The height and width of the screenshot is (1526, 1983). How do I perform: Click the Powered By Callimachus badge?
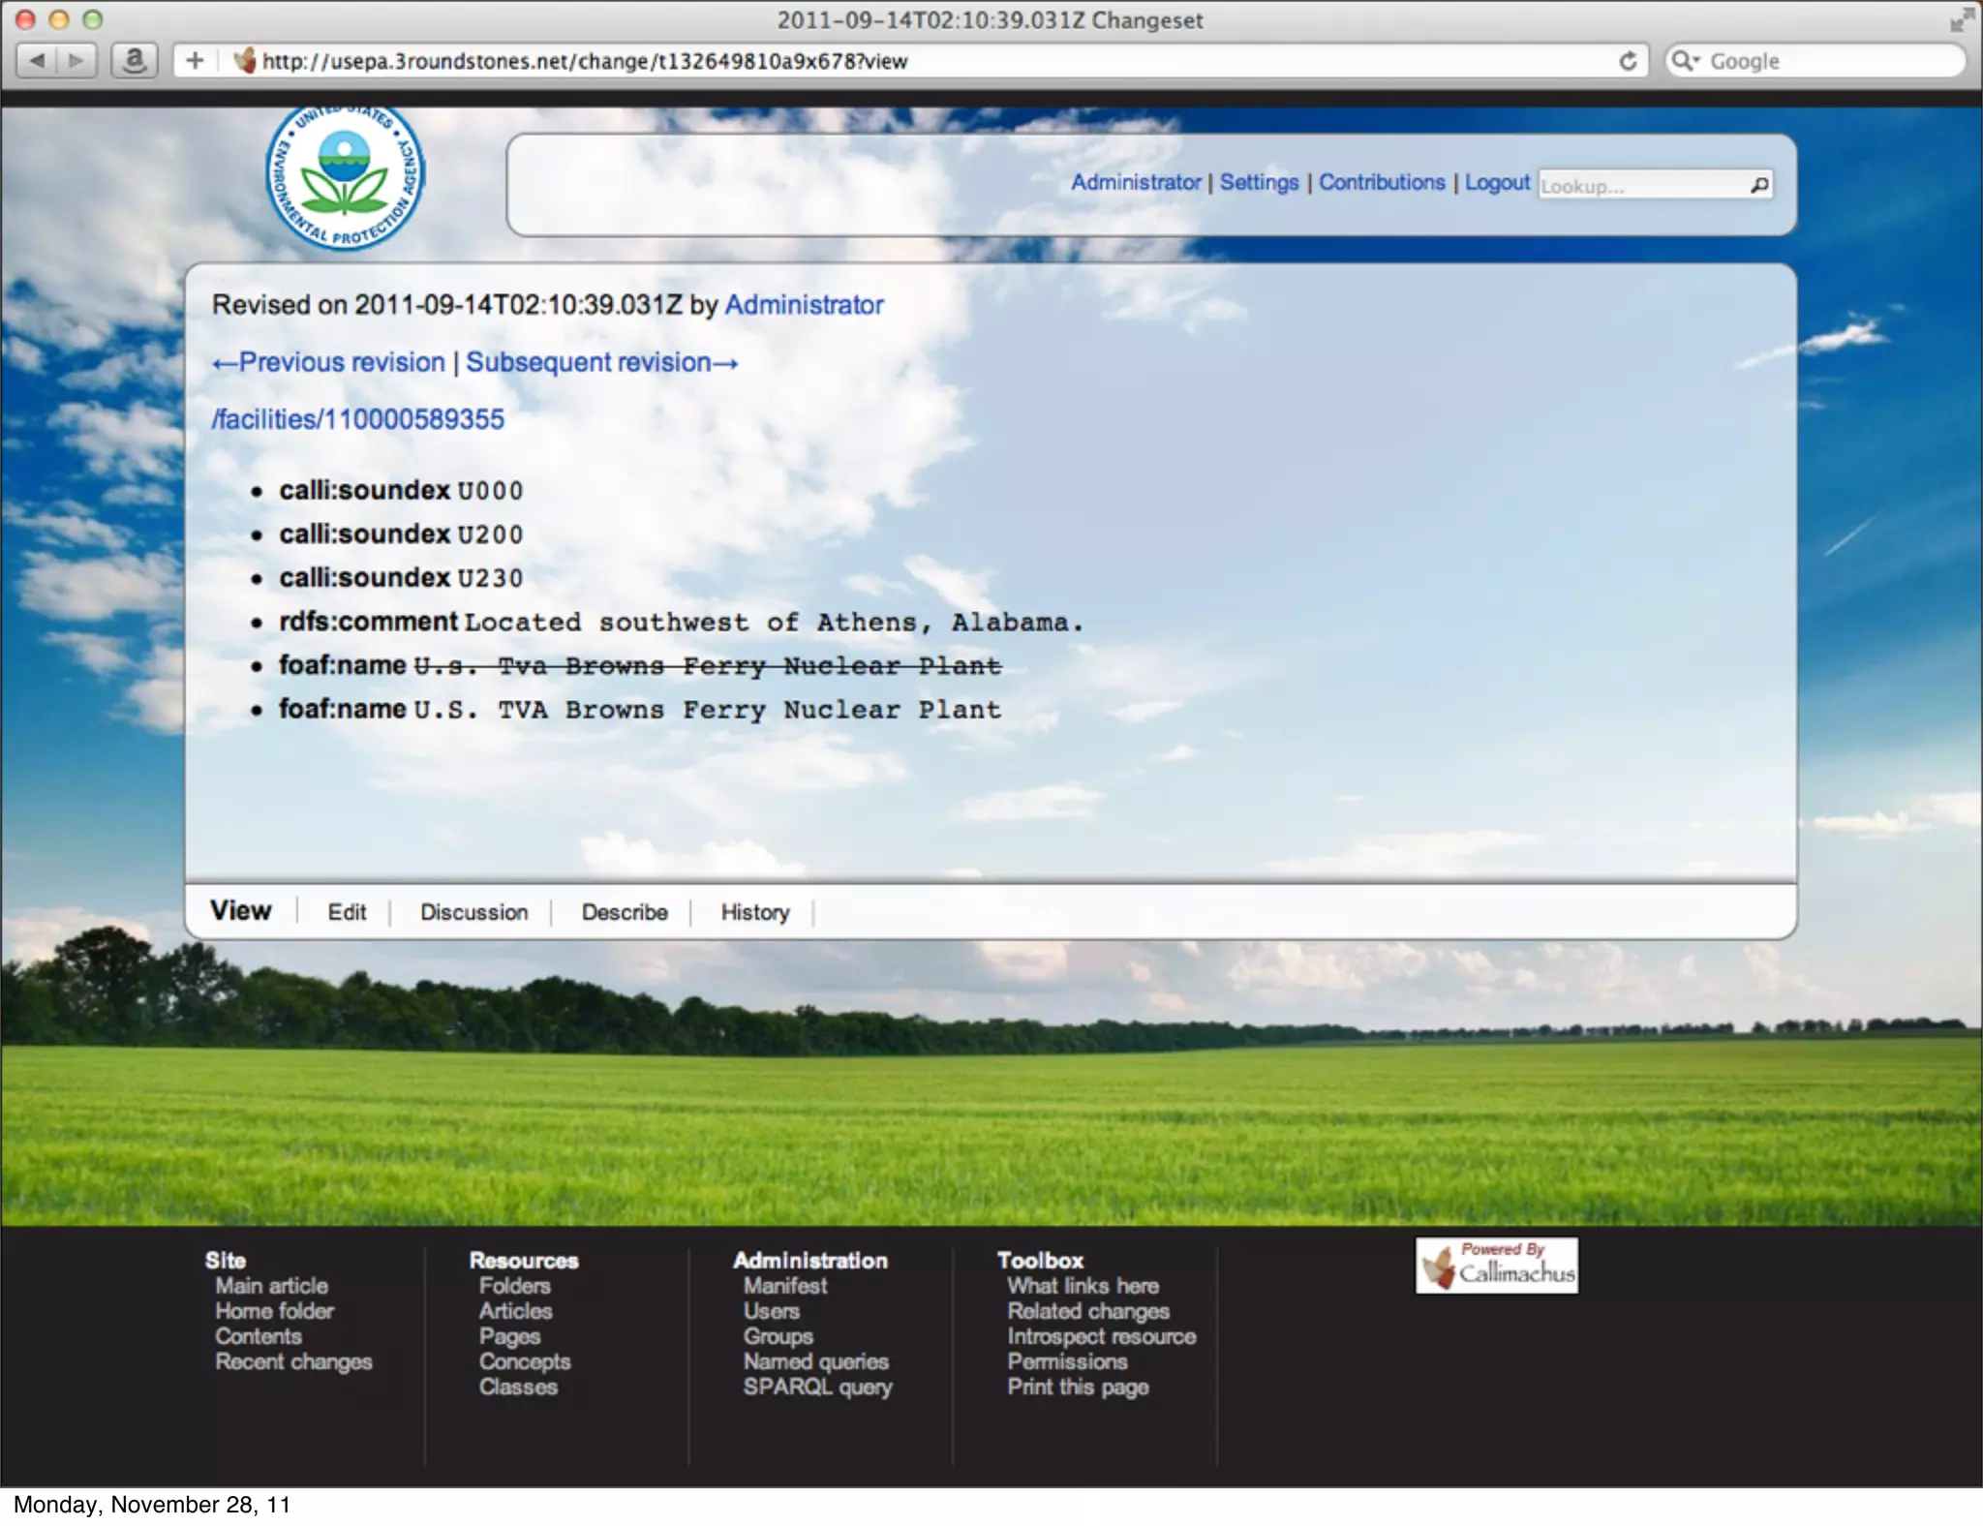point(1496,1265)
